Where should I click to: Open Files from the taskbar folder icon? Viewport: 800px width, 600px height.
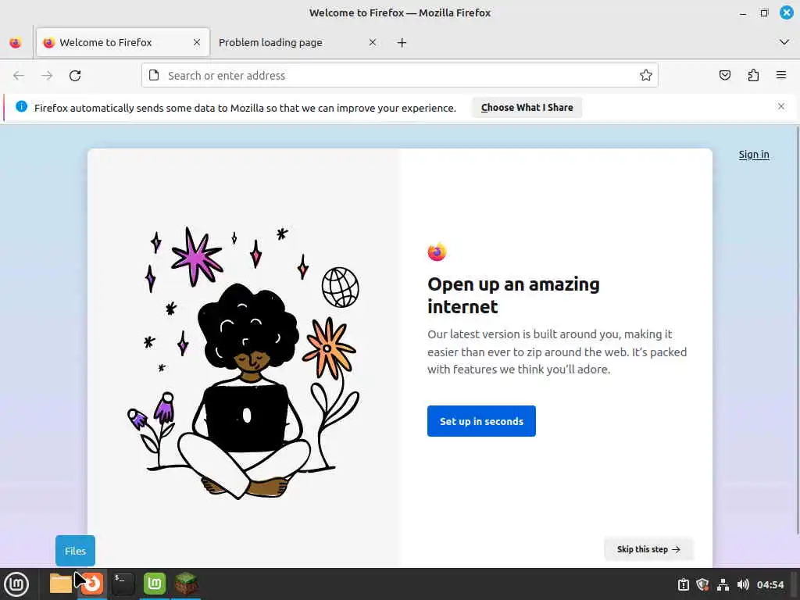[61, 584]
